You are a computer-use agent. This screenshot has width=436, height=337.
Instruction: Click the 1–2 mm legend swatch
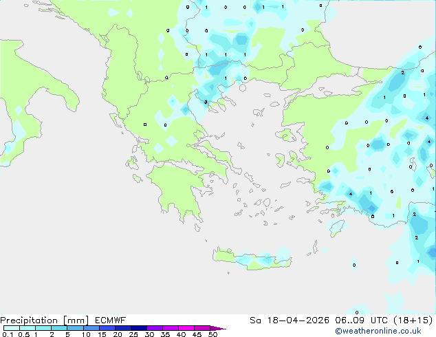tap(43, 328)
